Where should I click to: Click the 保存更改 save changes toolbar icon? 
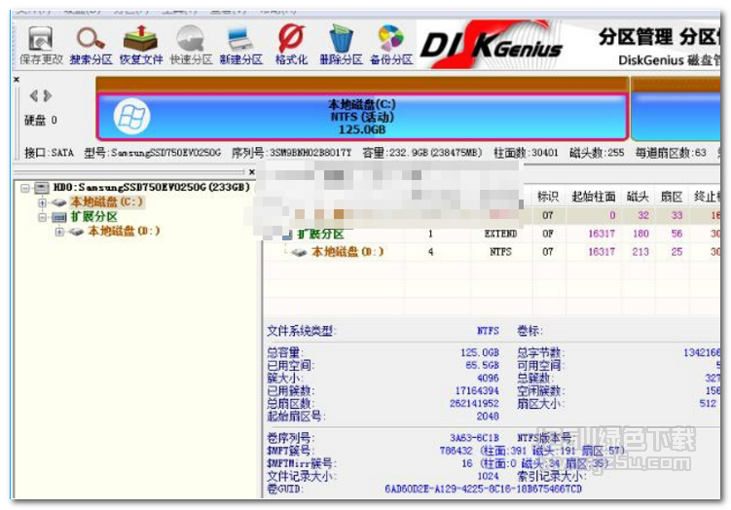(41, 45)
